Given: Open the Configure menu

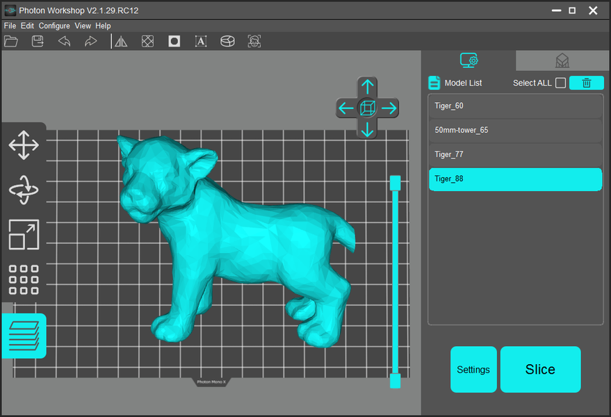Looking at the screenshot, I should [54, 26].
